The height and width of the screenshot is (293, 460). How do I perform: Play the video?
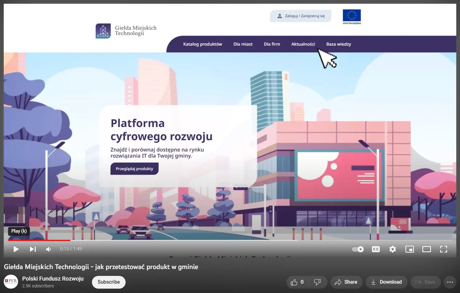tap(16, 249)
